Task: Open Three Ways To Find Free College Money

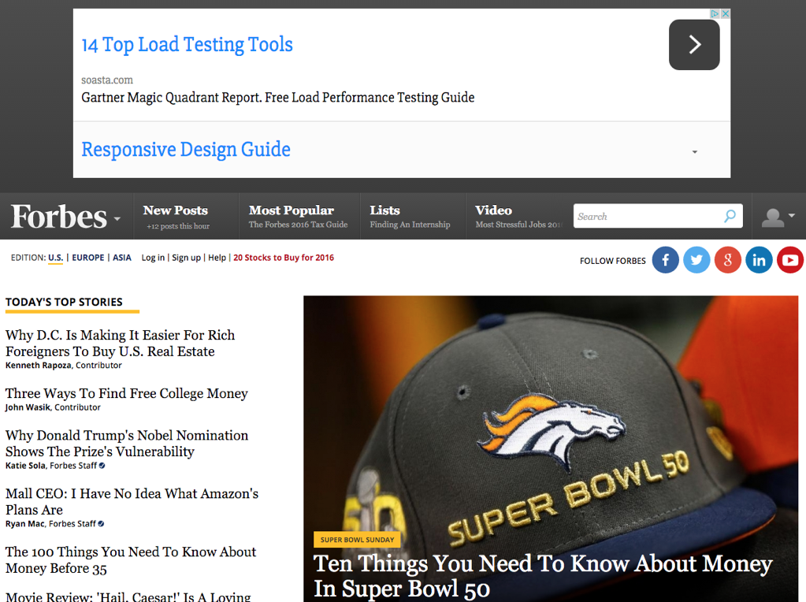Action: pyautogui.click(x=126, y=393)
